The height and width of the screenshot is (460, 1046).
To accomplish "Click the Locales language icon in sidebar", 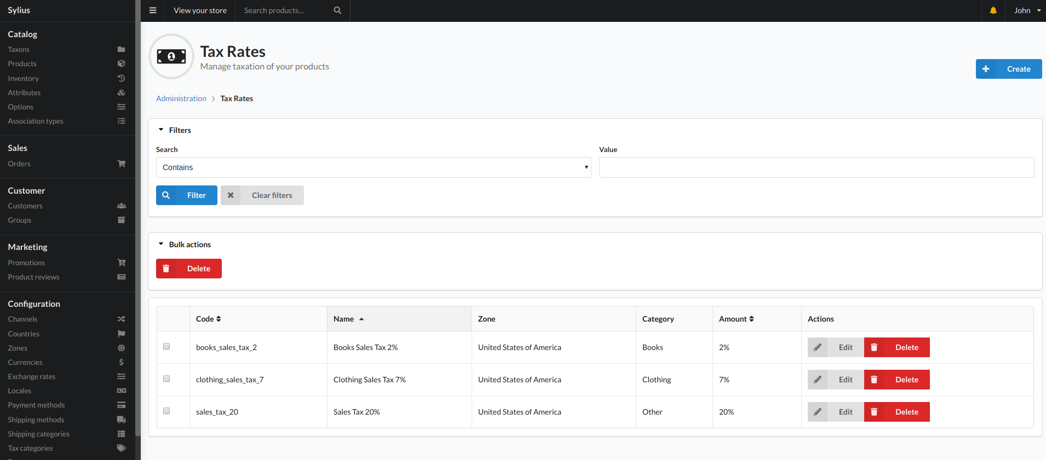I will 121,391.
